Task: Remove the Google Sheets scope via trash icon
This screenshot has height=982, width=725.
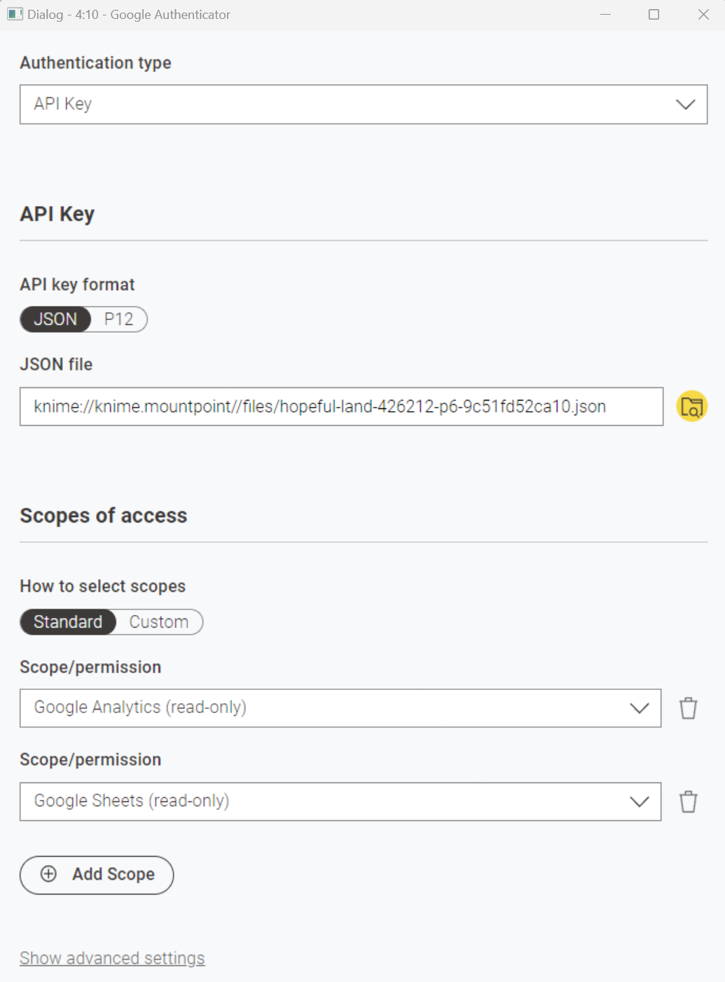Action: point(688,801)
